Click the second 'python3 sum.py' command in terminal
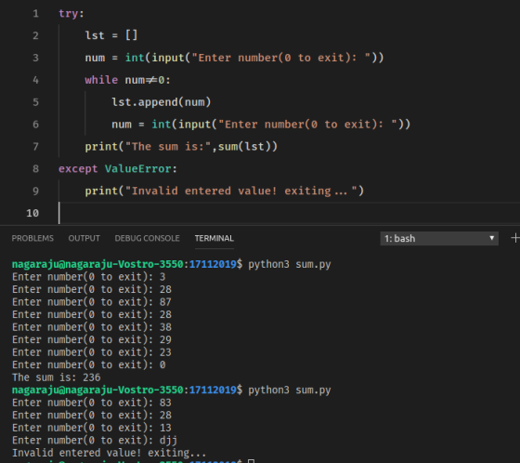Image resolution: width=520 pixels, height=463 pixels. click(289, 390)
